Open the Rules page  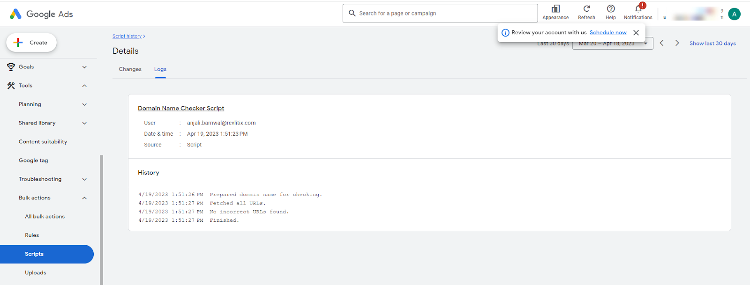32,235
